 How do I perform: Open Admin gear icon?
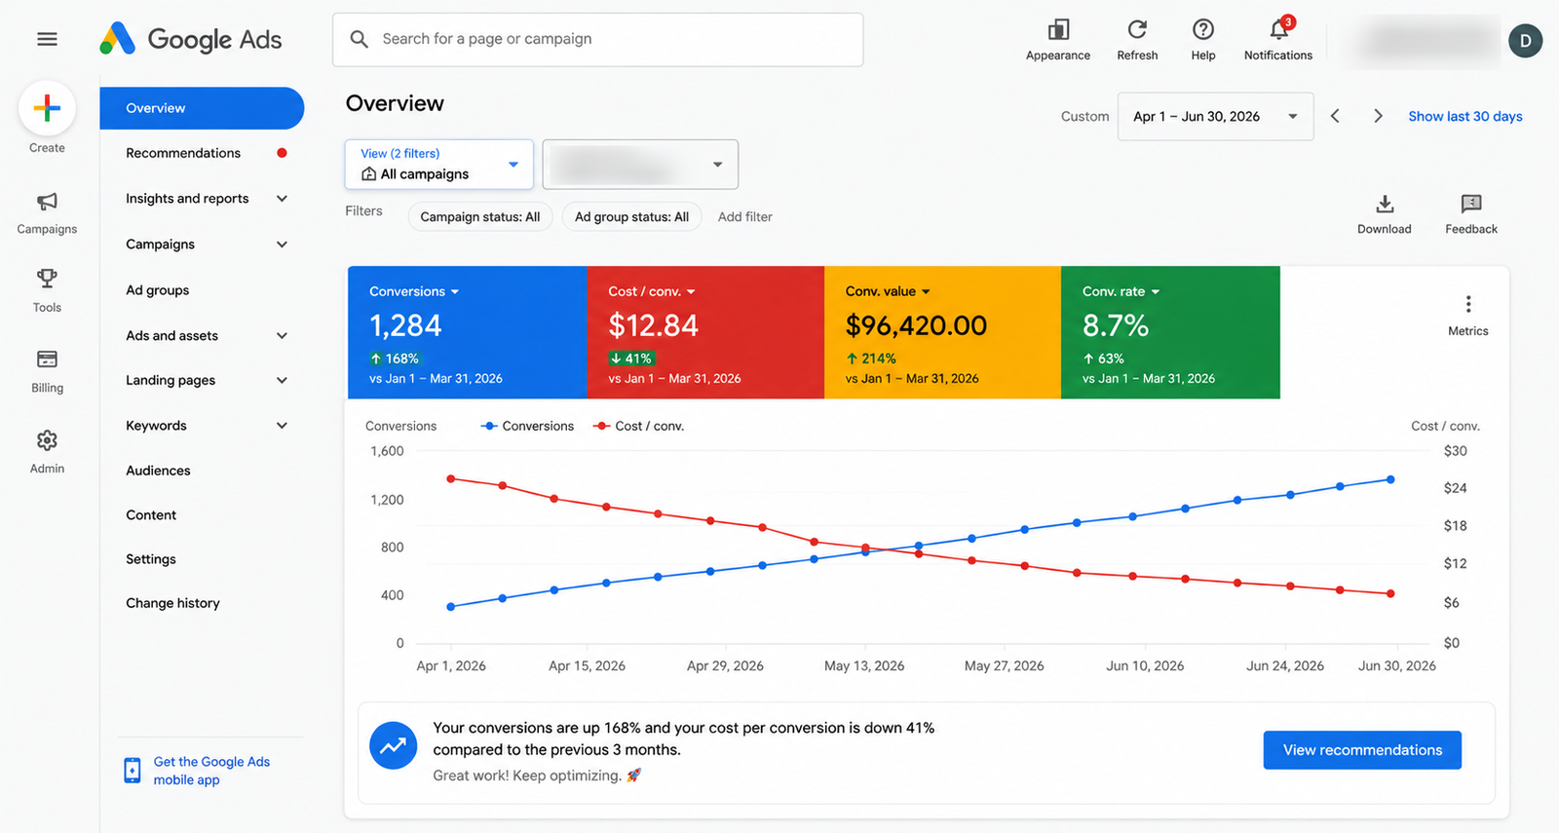[x=47, y=440]
